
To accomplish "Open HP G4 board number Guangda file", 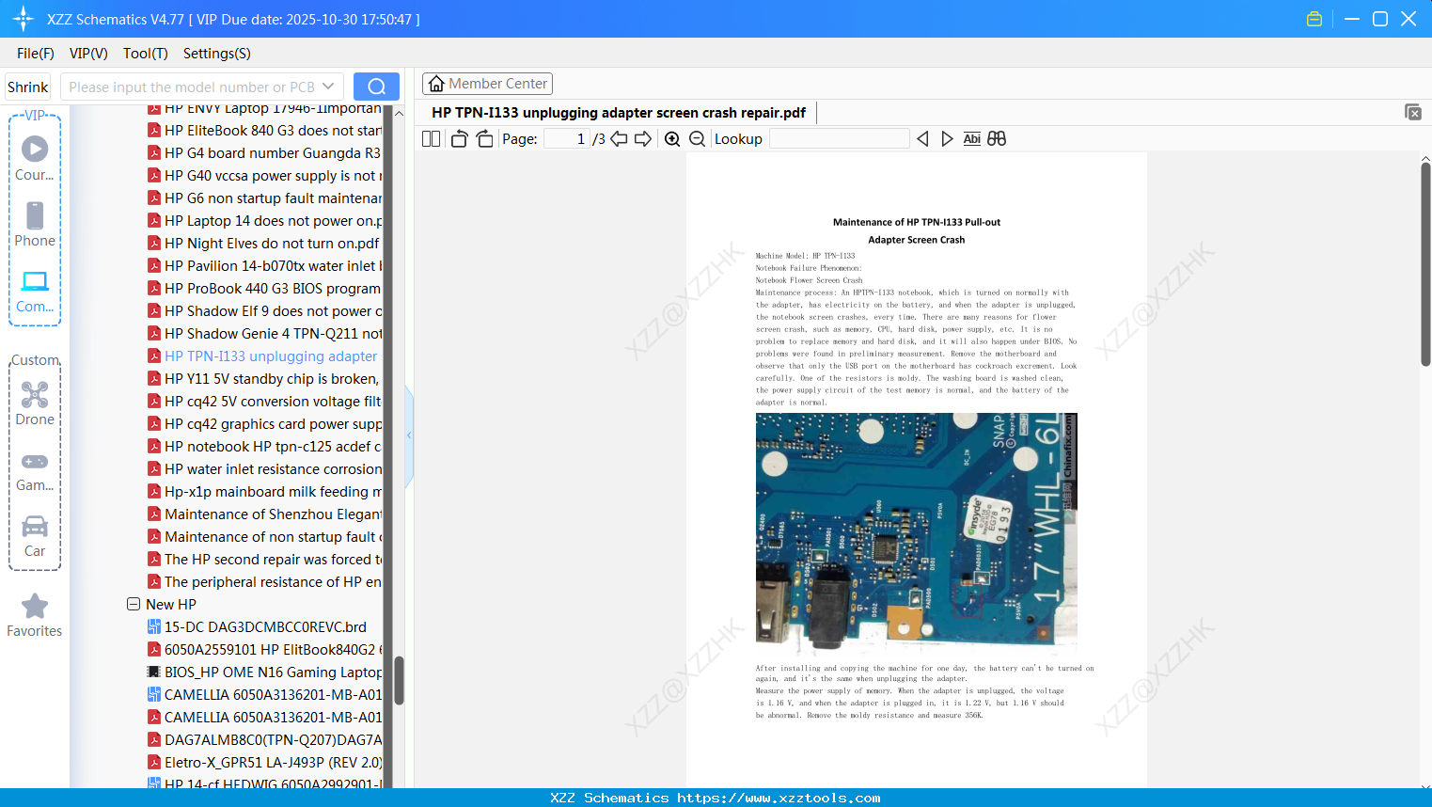I will 265,153.
